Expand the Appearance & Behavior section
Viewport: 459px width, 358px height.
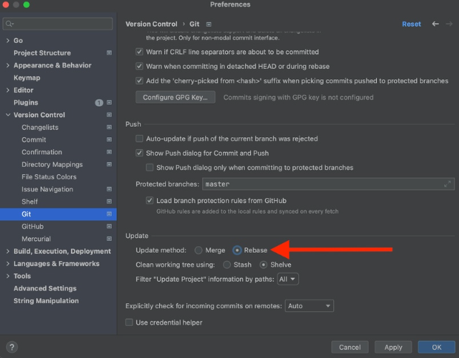(7, 65)
